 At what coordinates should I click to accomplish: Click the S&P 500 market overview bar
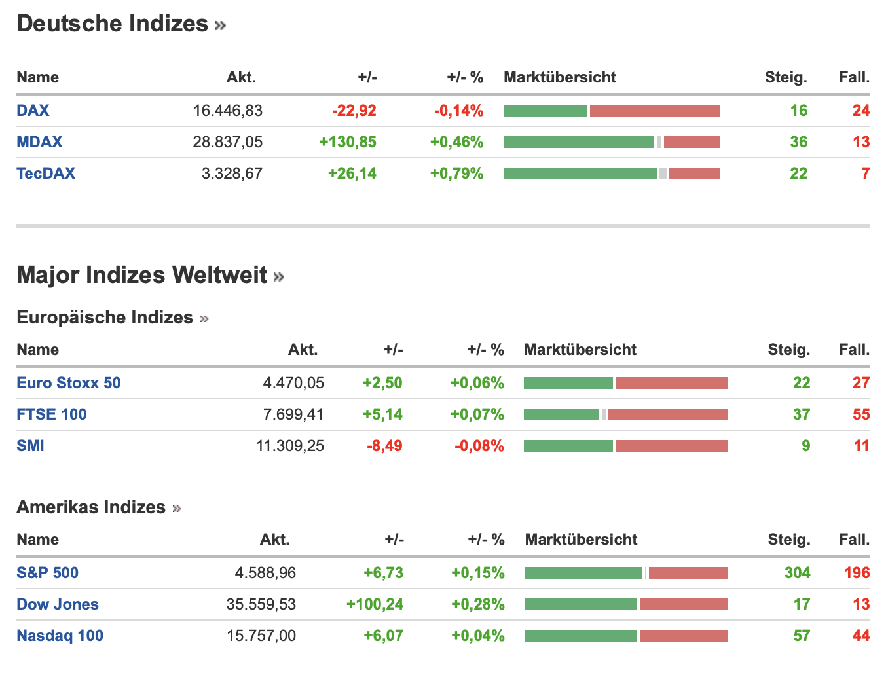(x=626, y=573)
